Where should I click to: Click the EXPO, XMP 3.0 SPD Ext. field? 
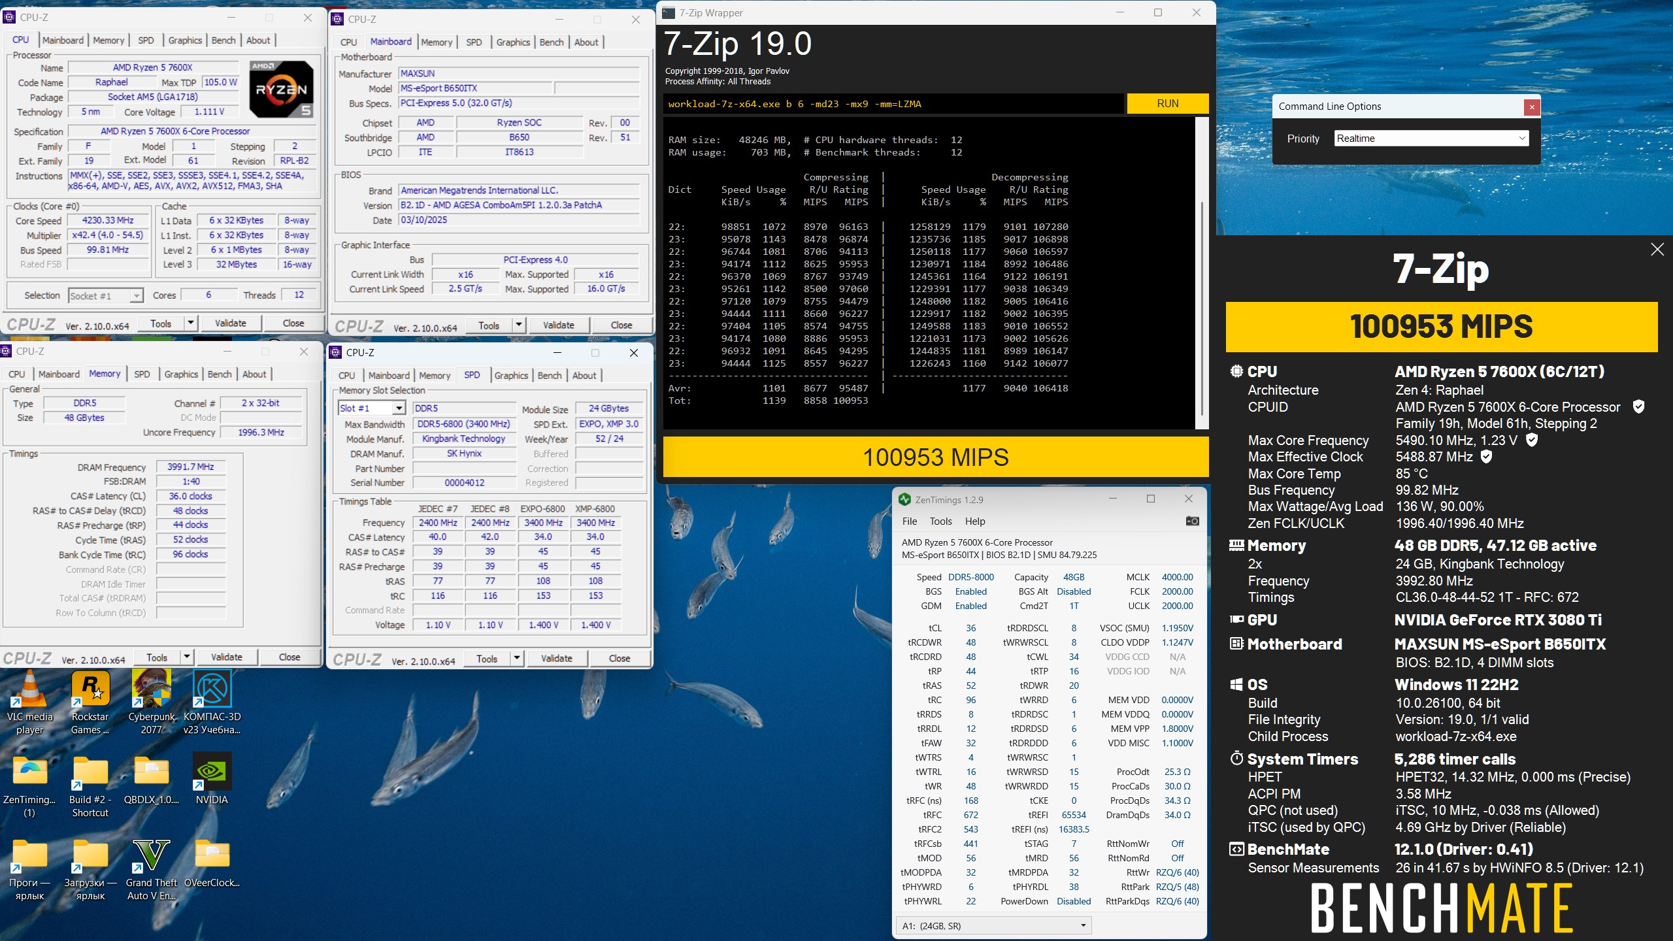[x=608, y=423]
